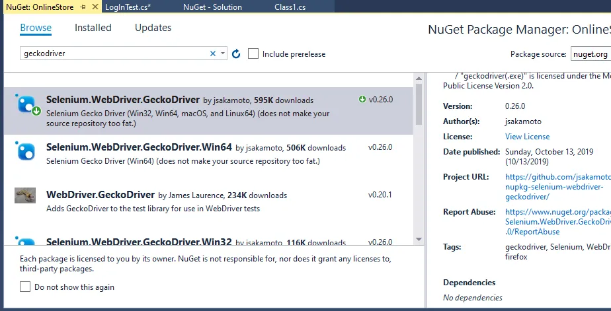Click v0.20.1 version of WebDriver.GeckoDriver

380,195
